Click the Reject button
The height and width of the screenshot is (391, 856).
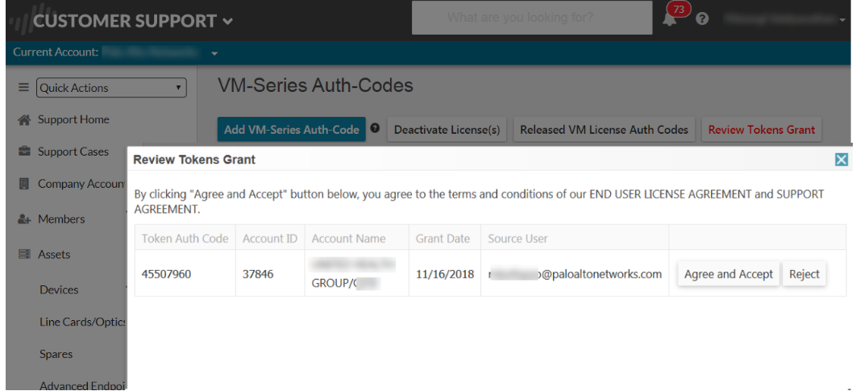804,274
